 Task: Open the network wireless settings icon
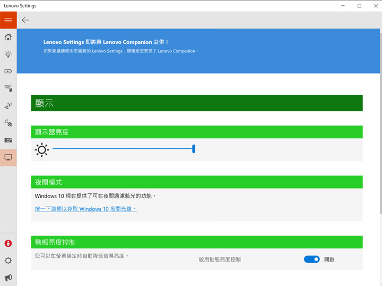click(x=8, y=105)
